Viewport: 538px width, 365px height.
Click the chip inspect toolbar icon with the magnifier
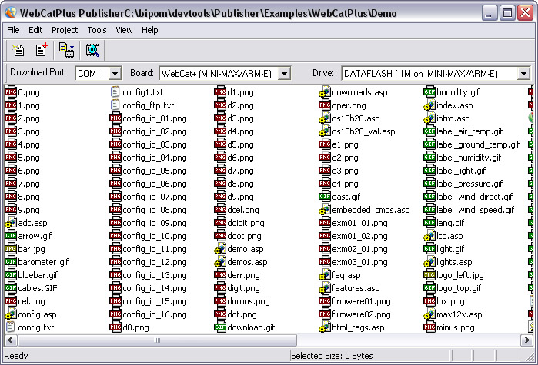click(x=92, y=50)
